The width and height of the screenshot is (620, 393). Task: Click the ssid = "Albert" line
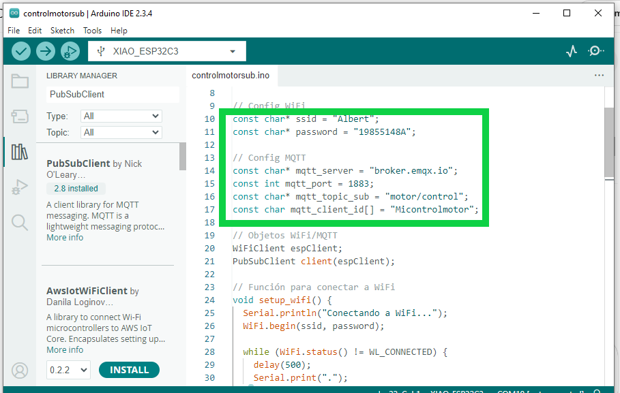[x=306, y=119]
